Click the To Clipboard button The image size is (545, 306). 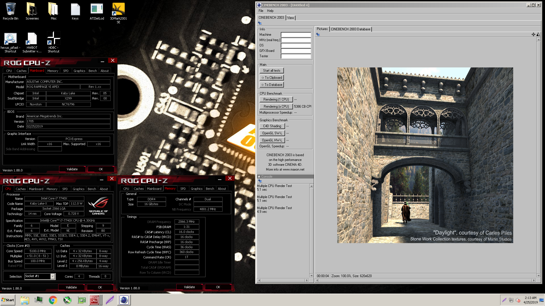[271, 78]
